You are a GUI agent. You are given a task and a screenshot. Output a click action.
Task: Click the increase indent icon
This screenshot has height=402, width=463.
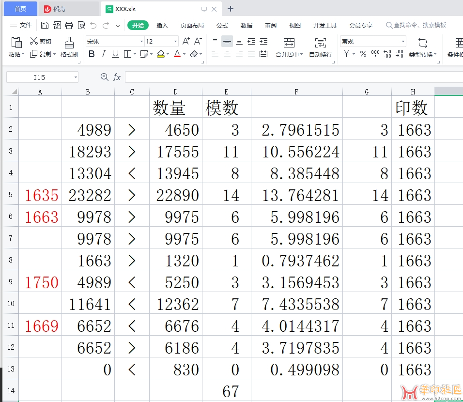pos(263,42)
